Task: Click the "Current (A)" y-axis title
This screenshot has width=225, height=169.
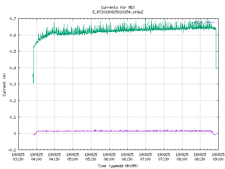Action: [x=4, y=85]
